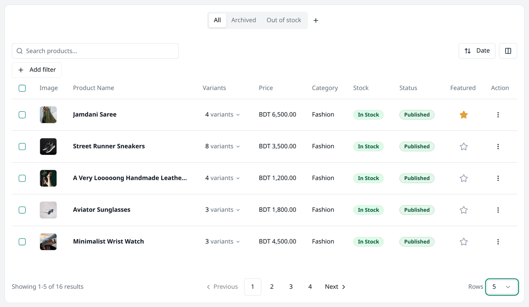Click the price BDT 3,500.00
Image resolution: width=529 pixels, height=307 pixels.
277,147
